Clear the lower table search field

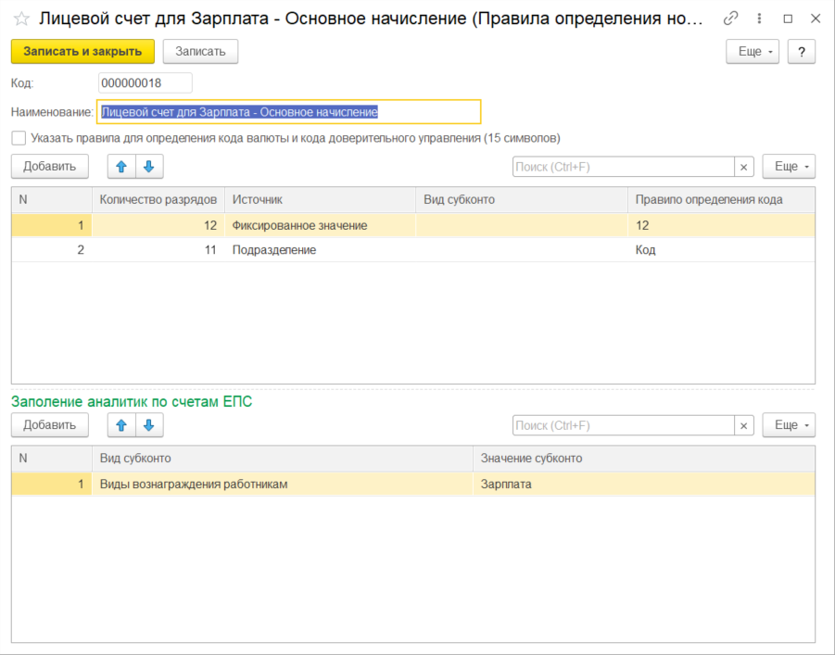[744, 425]
